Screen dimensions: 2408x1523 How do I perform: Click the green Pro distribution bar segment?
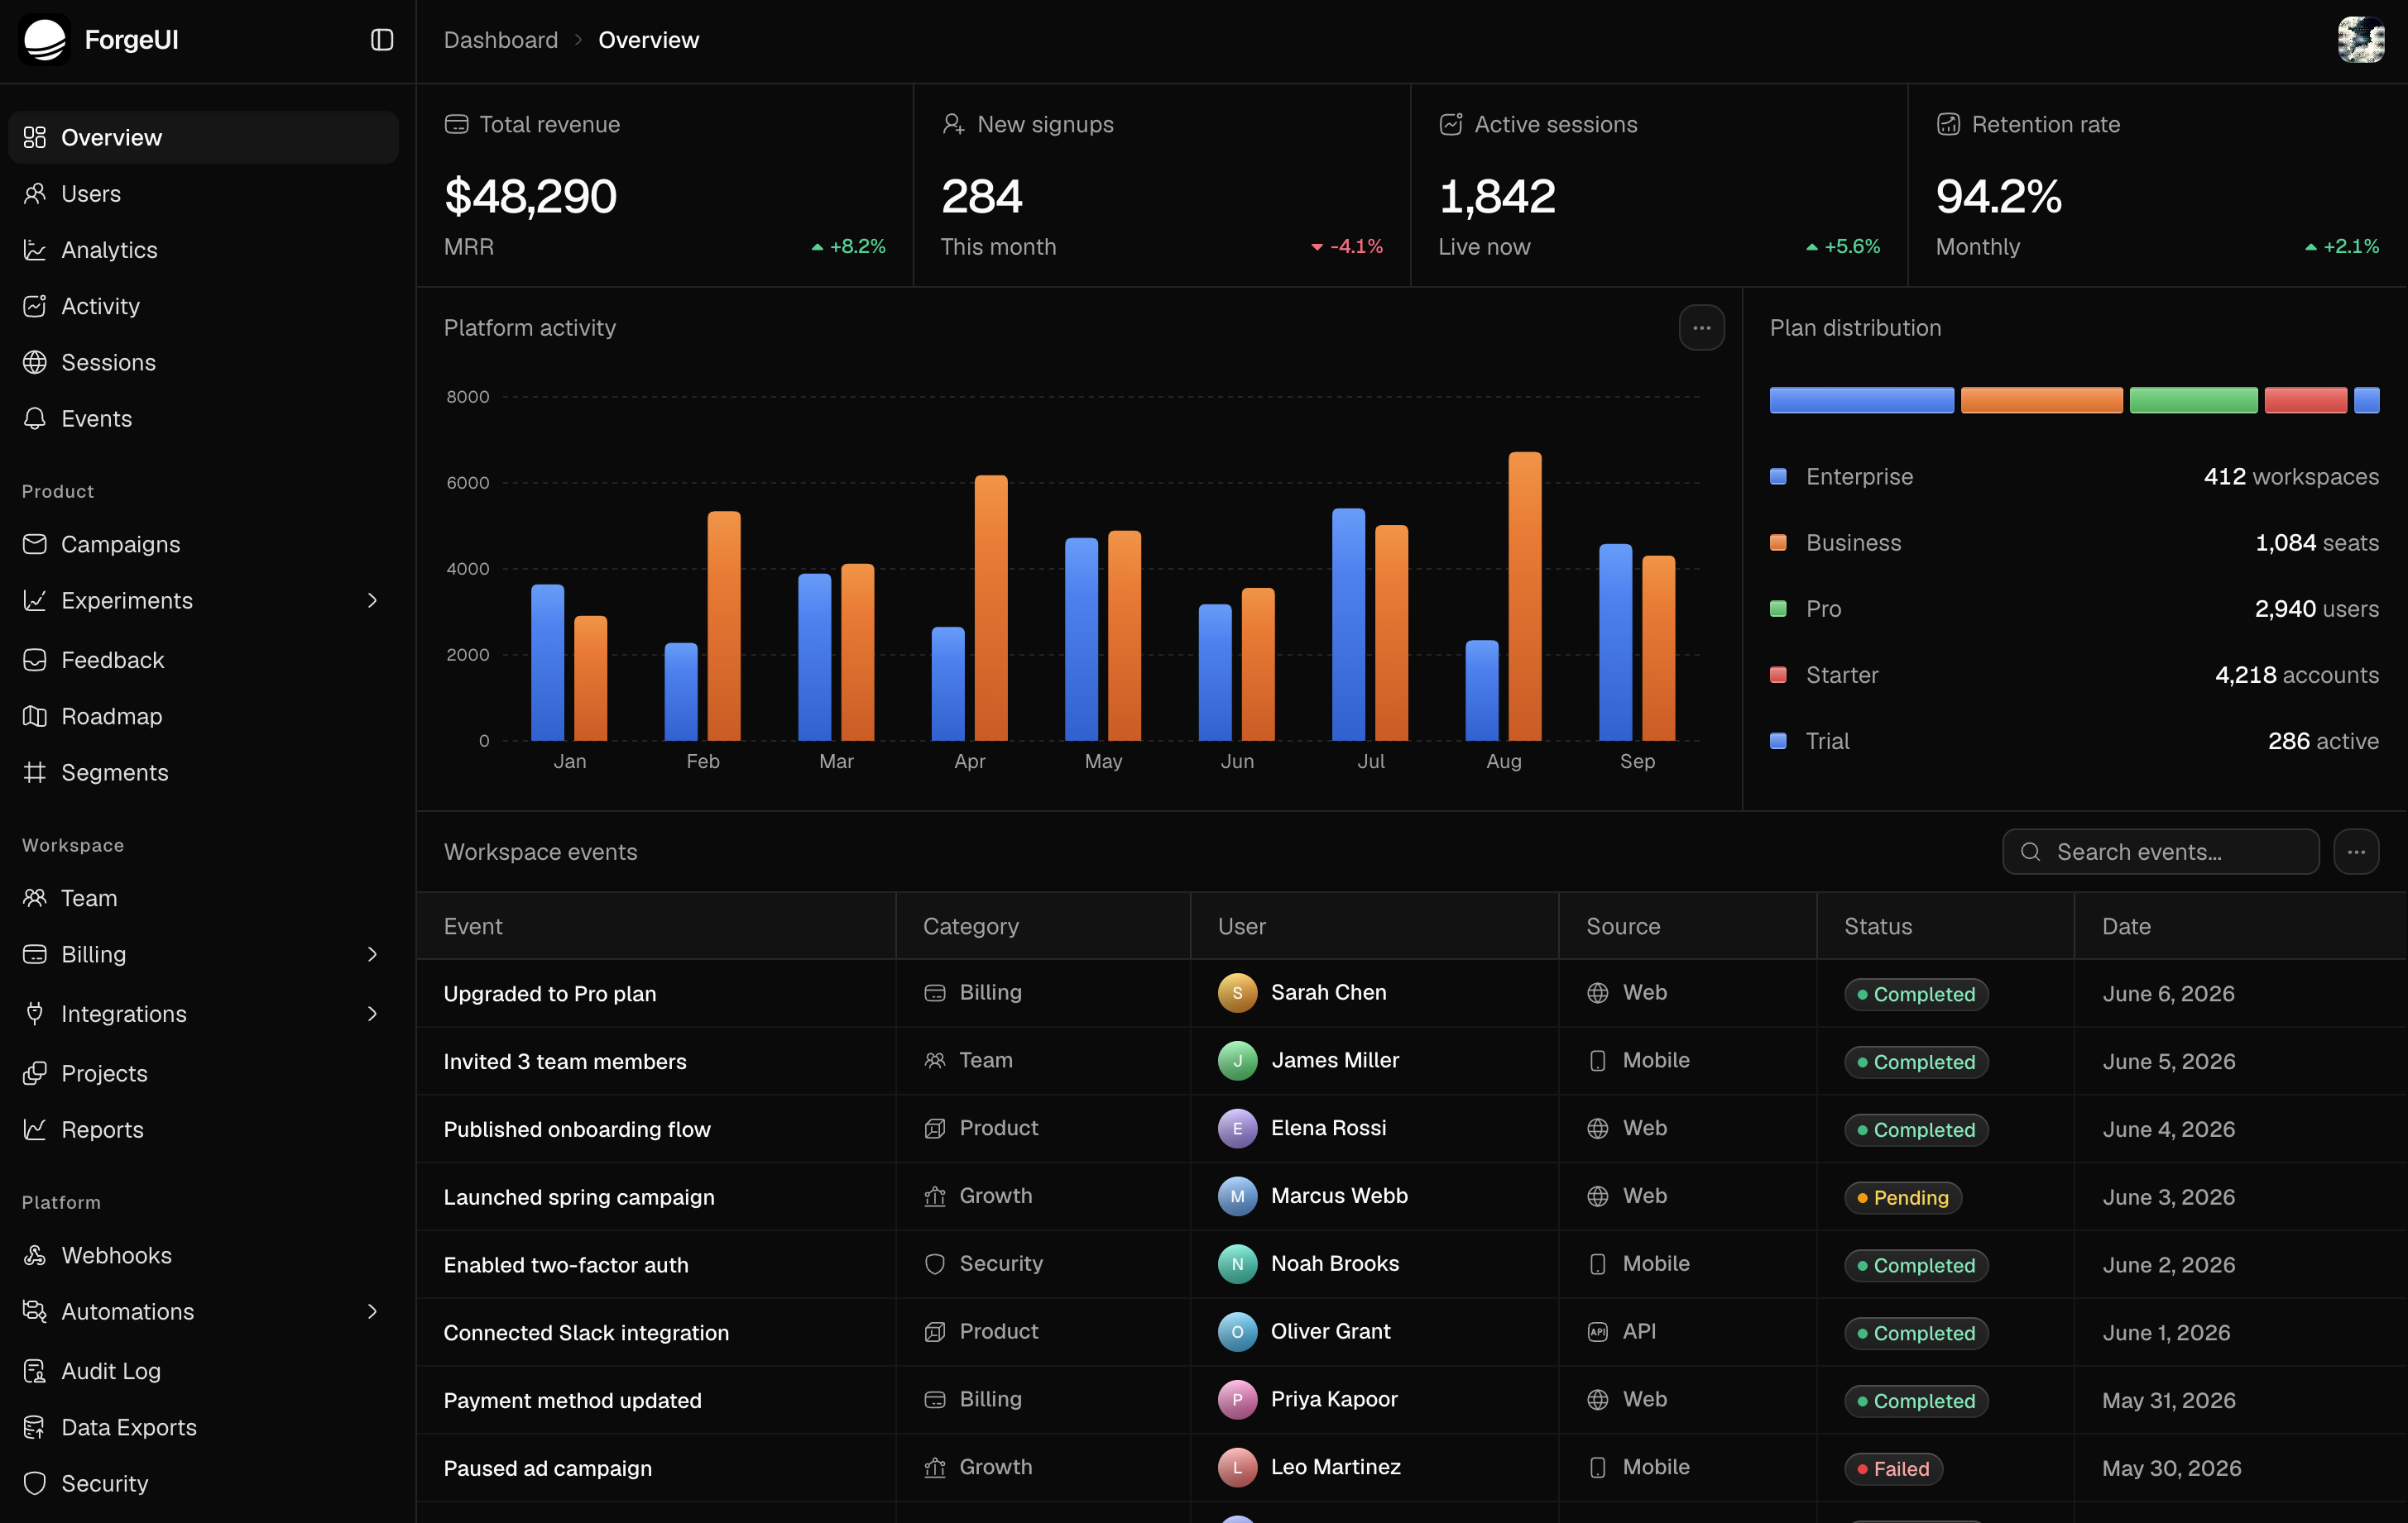(x=2193, y=399)
